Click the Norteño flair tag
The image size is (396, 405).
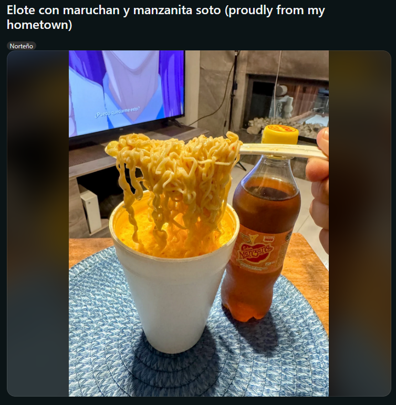click(22, 46)
